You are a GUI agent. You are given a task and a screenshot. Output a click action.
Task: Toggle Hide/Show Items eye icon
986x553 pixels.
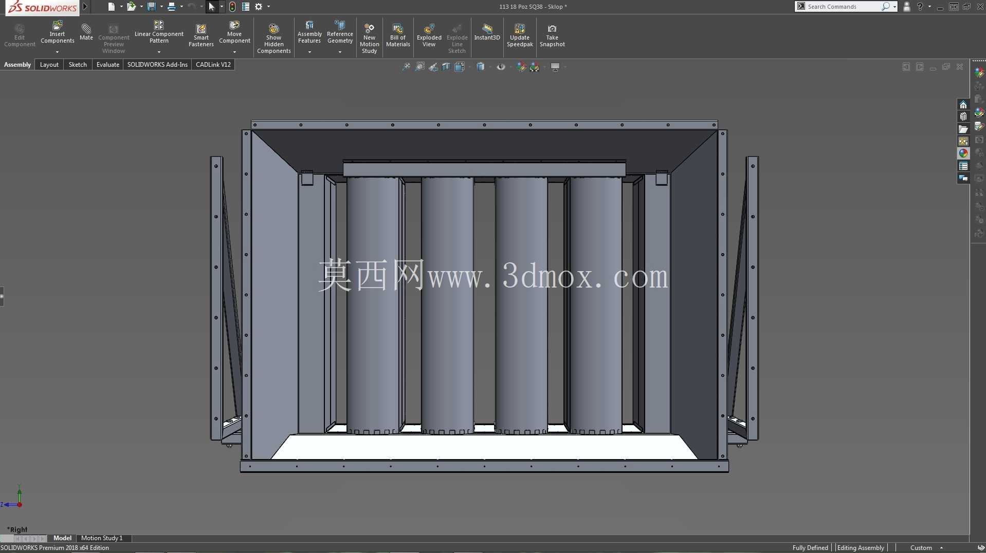(501, 67)
